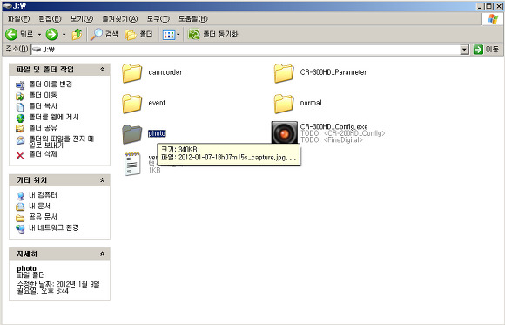Select the CR-300HD_Config.exe camera icon
This screenshot has height=325, width=505.
point(285,132)
